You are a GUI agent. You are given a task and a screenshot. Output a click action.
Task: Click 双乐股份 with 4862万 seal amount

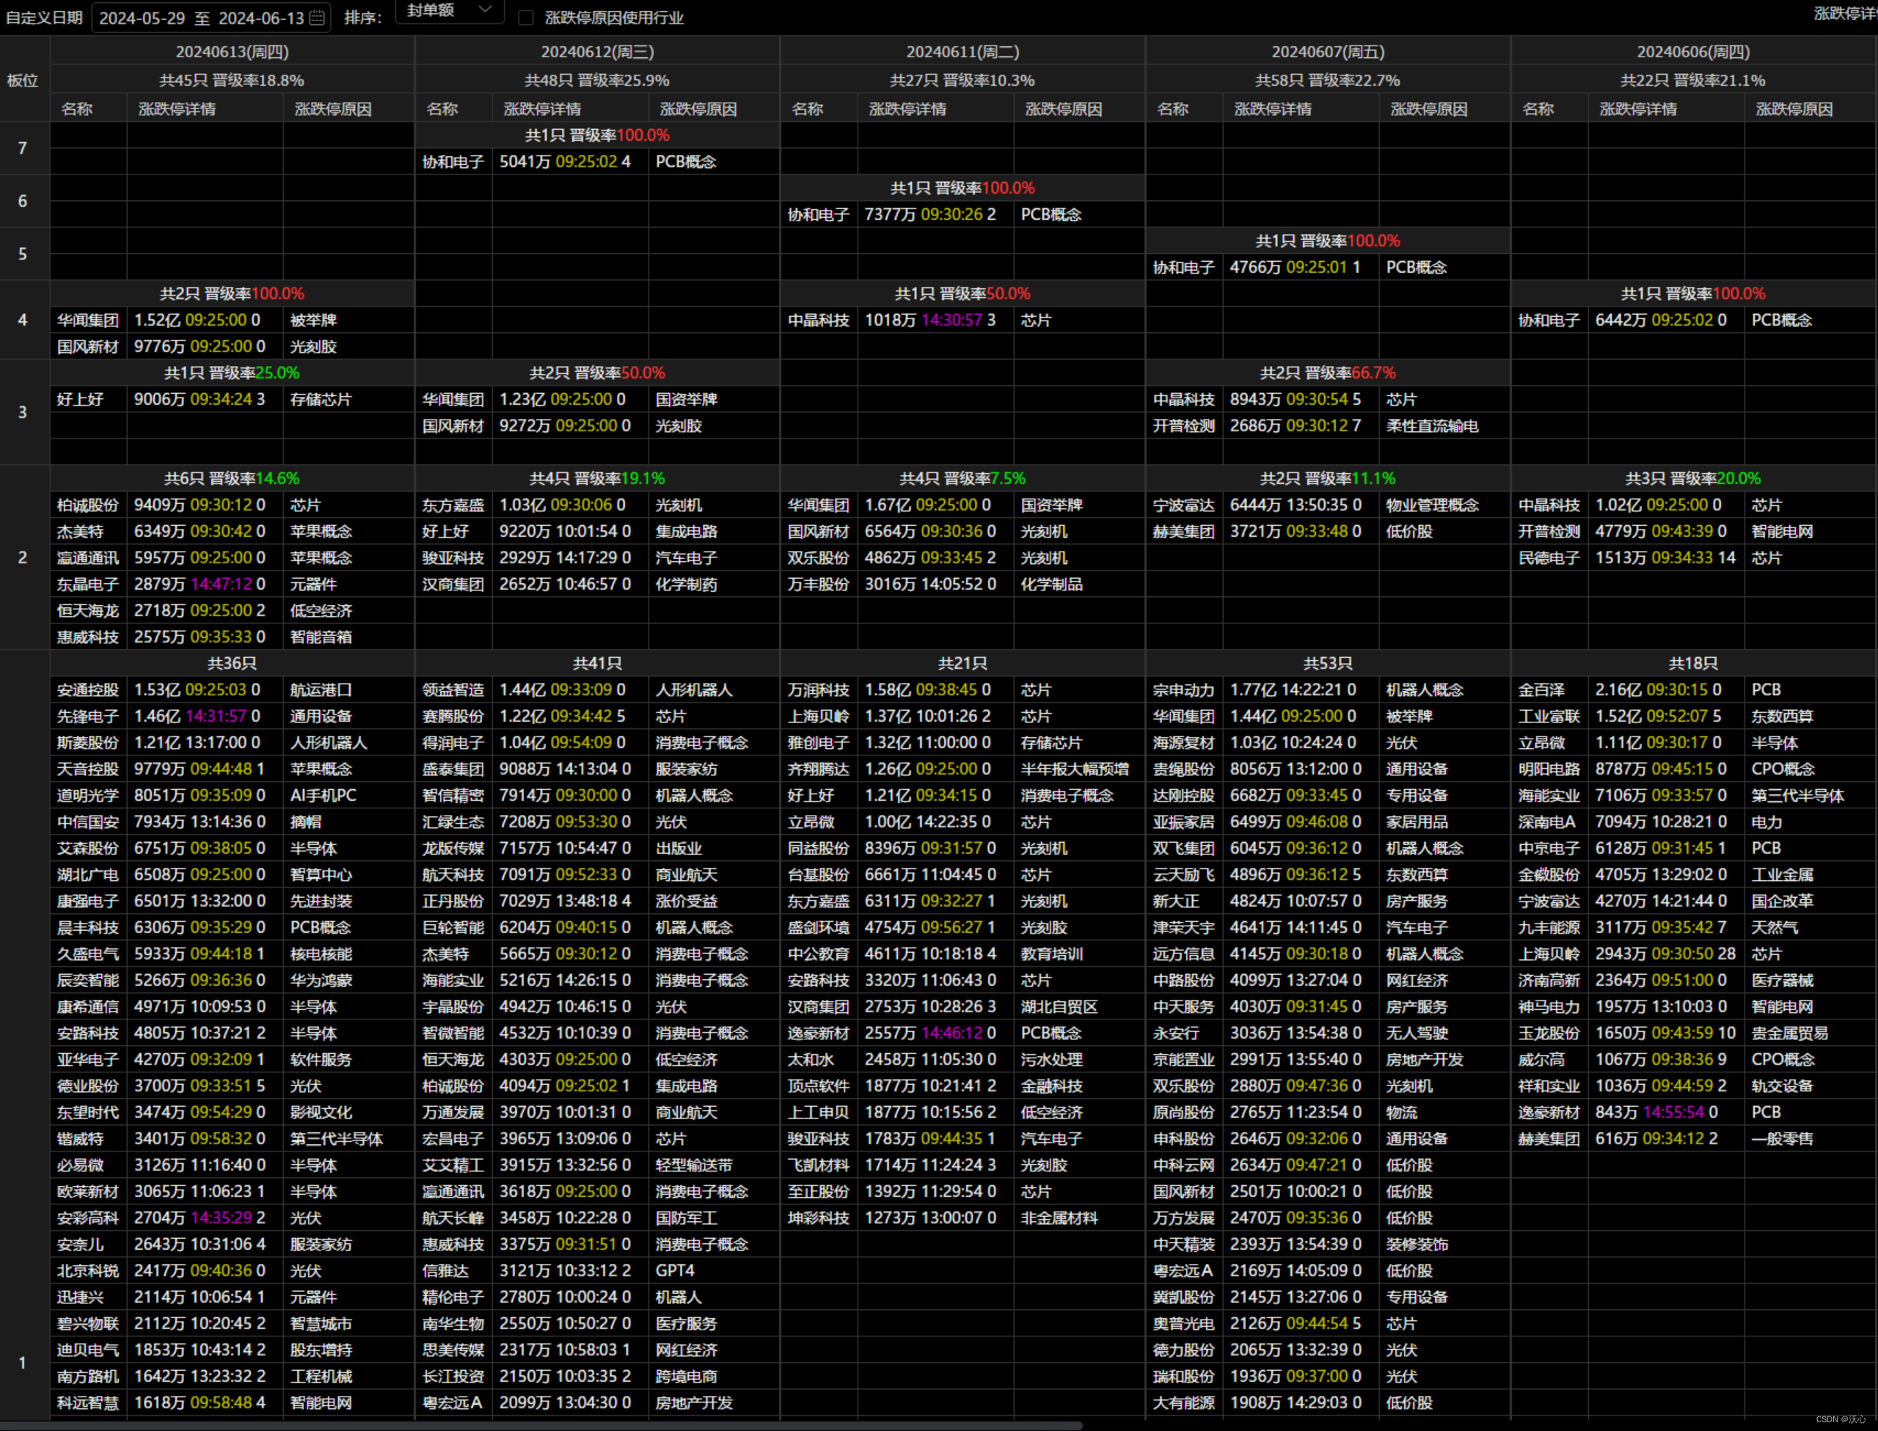[x=819, y=558]
